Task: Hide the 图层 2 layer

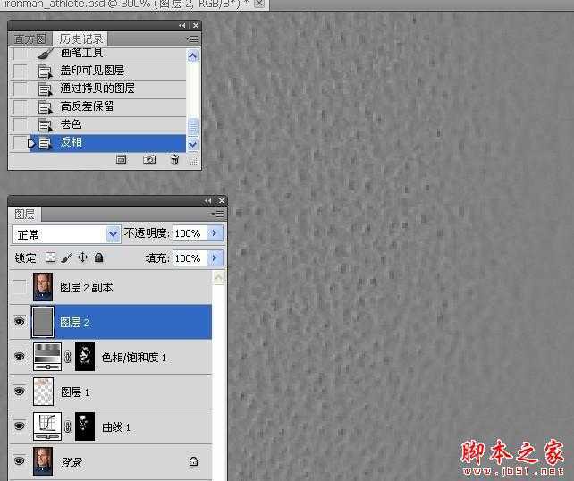Action: 19,322
